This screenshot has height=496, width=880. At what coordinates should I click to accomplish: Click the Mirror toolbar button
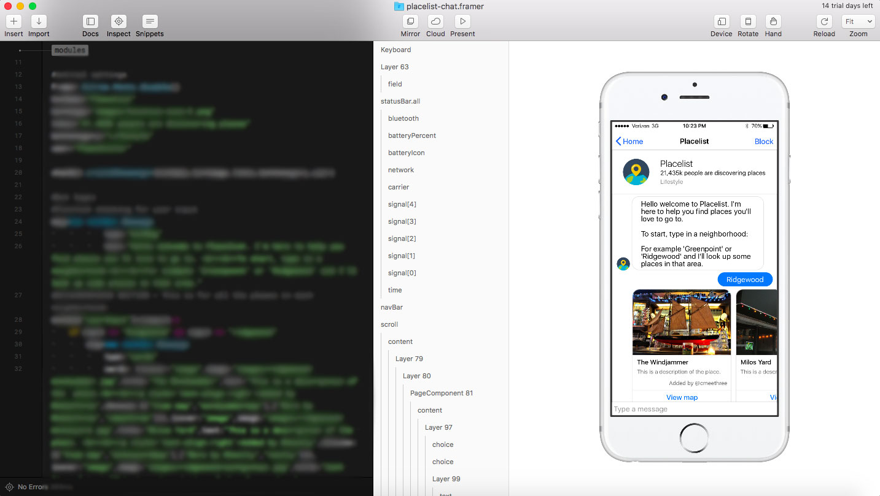410,21
